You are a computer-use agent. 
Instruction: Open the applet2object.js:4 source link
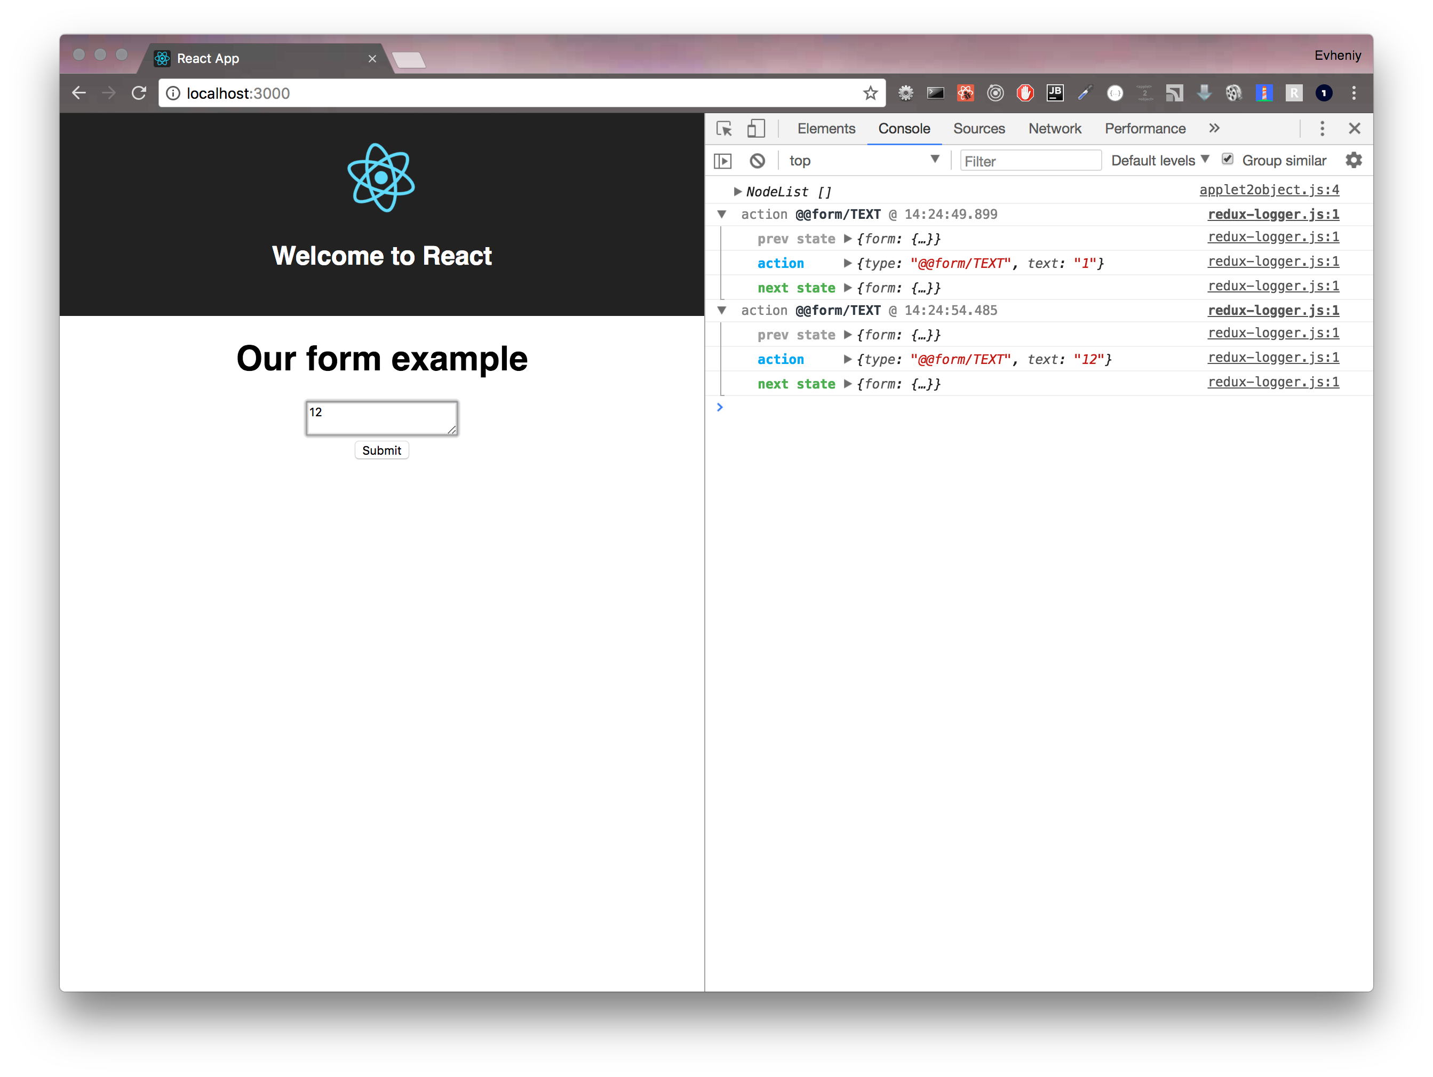point(1269,190)
